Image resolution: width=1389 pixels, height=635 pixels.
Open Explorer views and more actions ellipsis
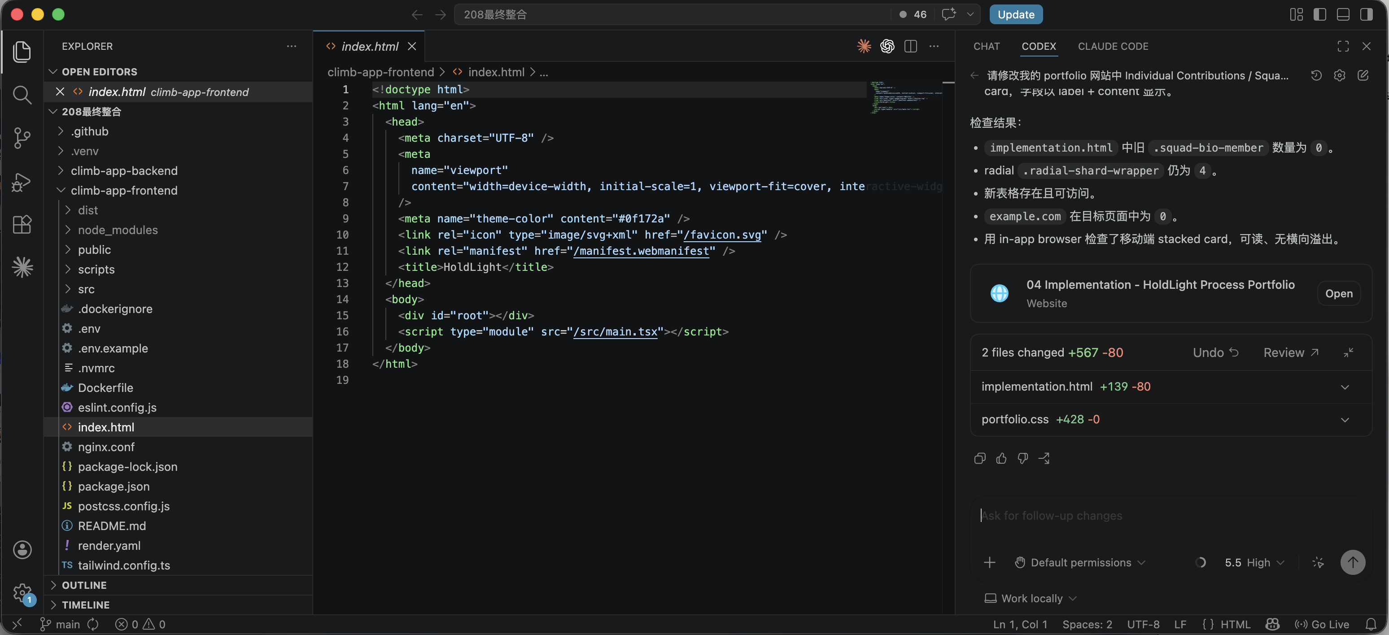[x=291, y=46]
